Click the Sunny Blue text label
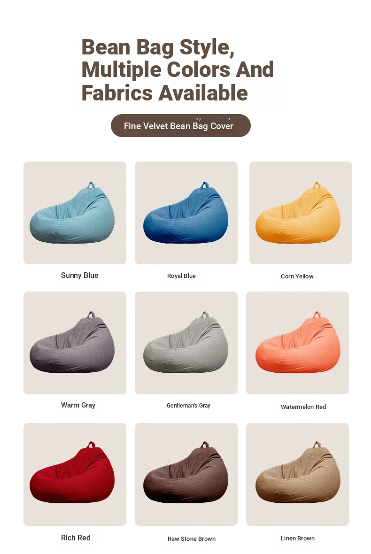Image resolution: width=371 pixels, height=554 pixels. (79, 275)
